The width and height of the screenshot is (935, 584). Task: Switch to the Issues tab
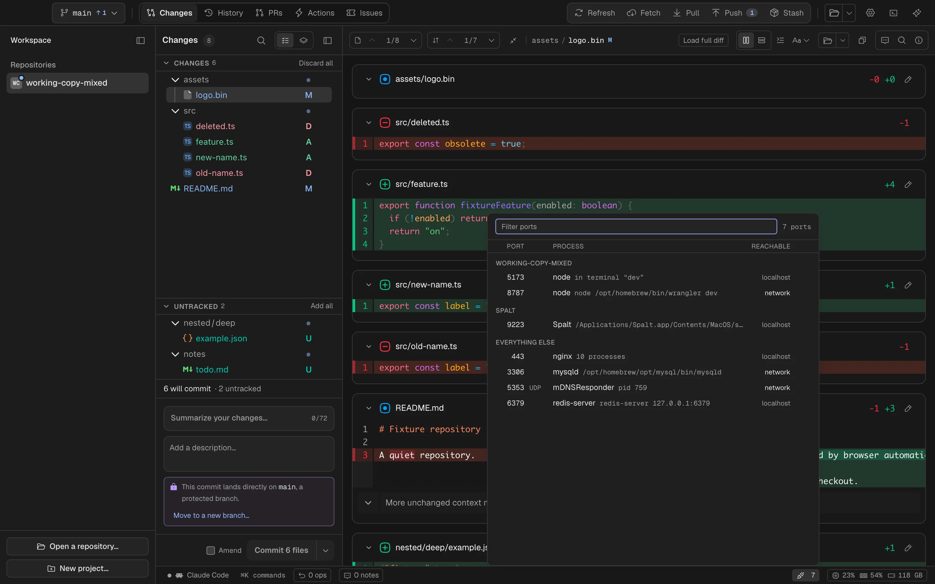(x=364, y=13)
